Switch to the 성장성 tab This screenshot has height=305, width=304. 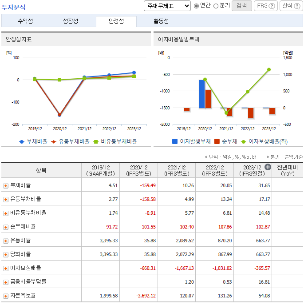[x=71, y=21]
